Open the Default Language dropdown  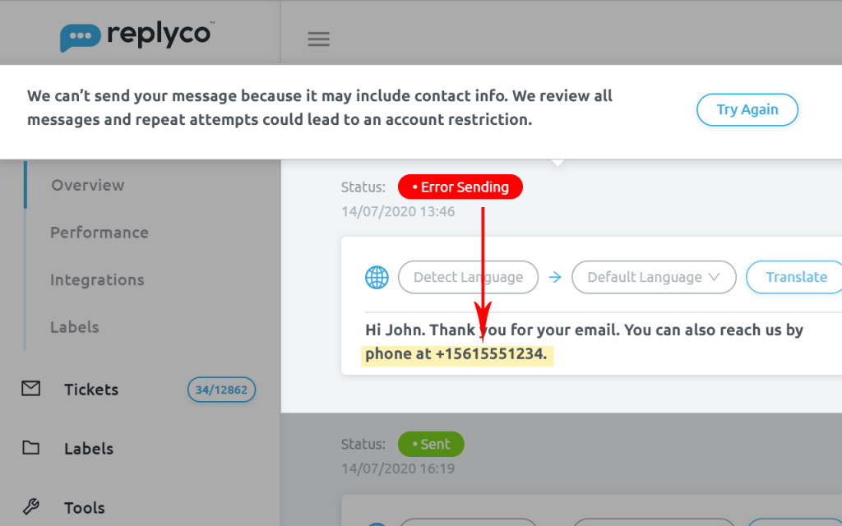click(654, 277)
